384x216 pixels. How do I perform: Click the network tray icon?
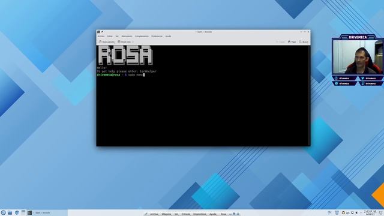[x=352, y=213]
